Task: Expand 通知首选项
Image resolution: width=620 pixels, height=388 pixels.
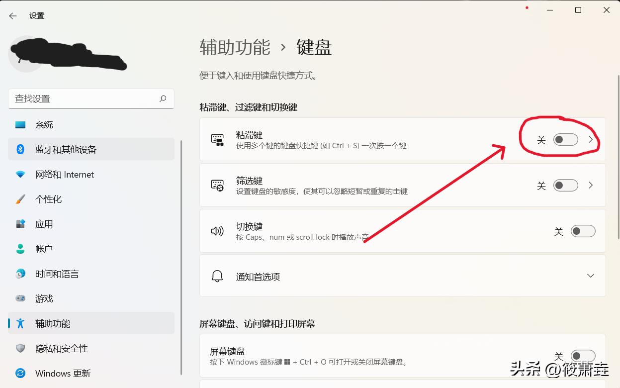Action: pos(590,275)
